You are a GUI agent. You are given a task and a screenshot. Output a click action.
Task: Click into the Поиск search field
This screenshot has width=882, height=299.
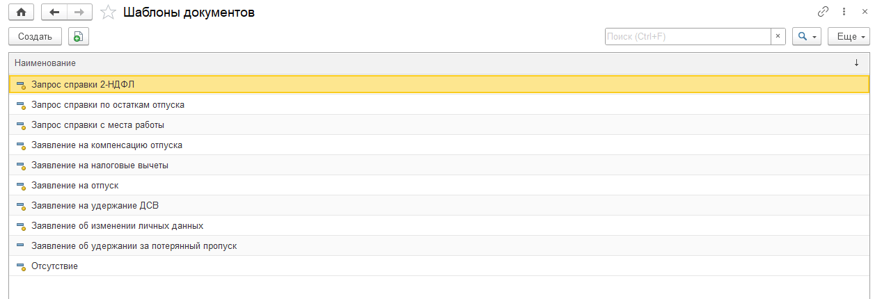pyautogui.click(x=688, y=36)
